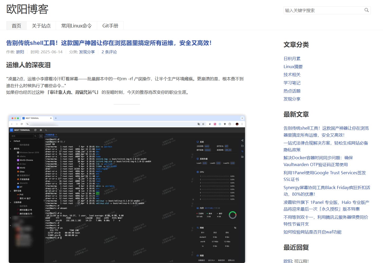Collapse the sidebar with the left chevron toggle
The width and height of the screenshot is (383, 263).
tap(41, 136)
